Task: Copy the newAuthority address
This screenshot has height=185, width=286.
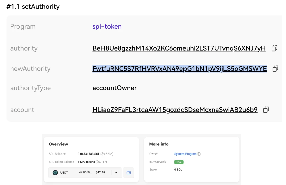Action: [x=275, y=69]
